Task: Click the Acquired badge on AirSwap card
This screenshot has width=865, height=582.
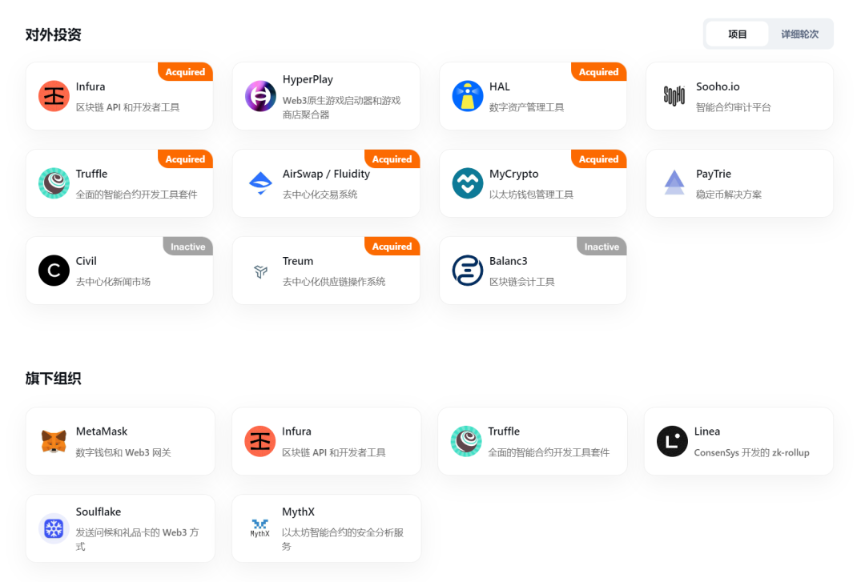Action: (392, 159)
